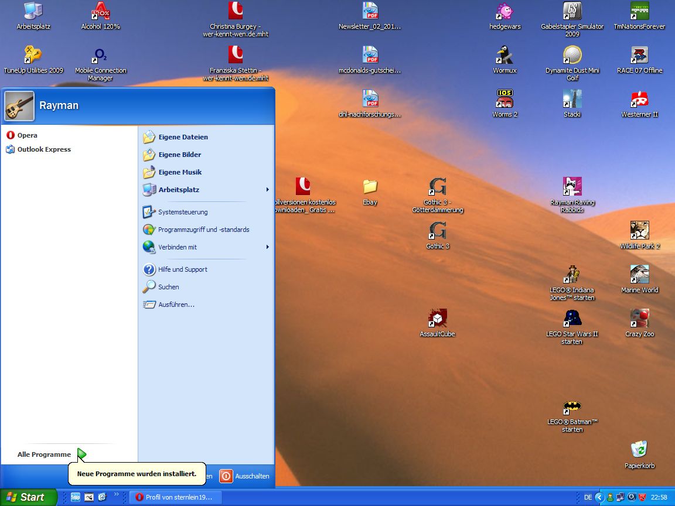
Task: Open the Papierkorb recycle bin
Action: click(639, 455)
